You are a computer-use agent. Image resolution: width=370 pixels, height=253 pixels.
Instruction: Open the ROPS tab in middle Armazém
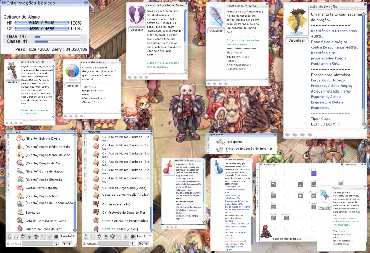[85, 144]
